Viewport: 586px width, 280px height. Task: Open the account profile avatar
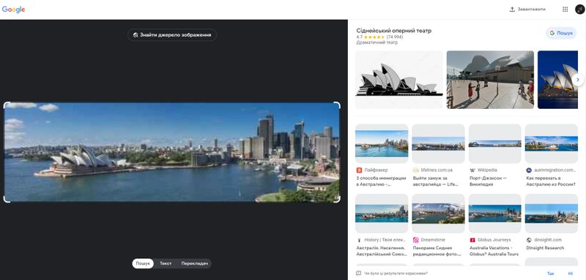[579, 10]
